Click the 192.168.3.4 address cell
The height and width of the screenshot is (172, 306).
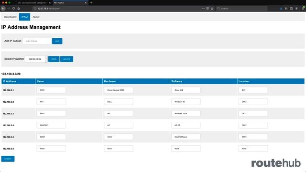[x=18, y=125]
